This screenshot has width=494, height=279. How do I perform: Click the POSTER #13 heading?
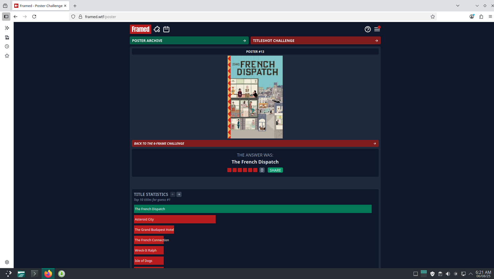tap(255, 52)
